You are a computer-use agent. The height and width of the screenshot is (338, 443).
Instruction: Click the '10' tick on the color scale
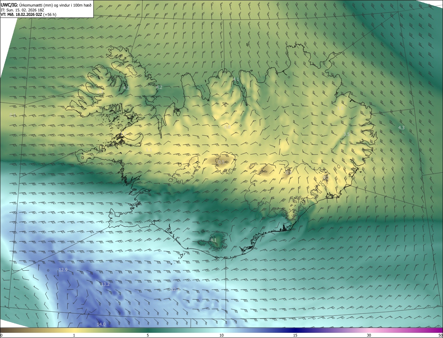(221, 336)
